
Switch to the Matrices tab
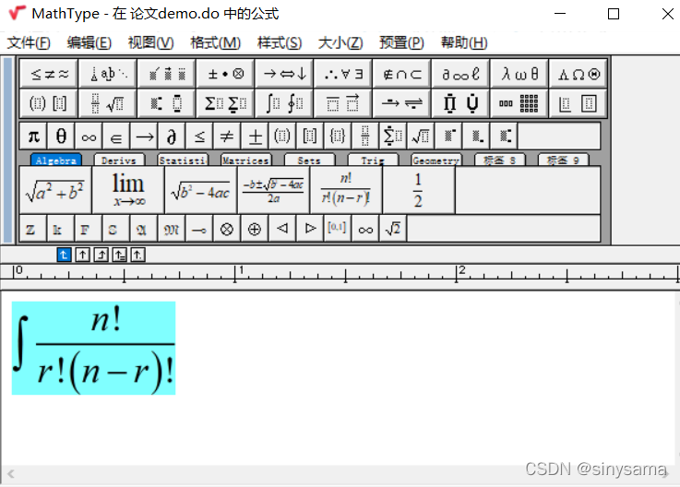pyautogui.click(x=246, y=160)
